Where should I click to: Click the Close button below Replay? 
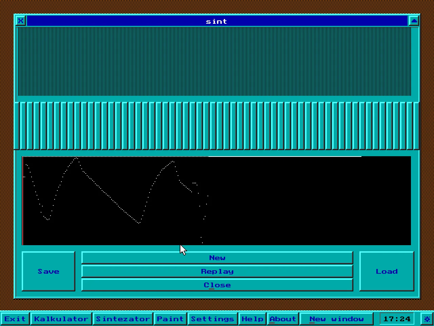point(217,285)
